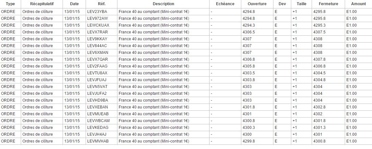Select the opening price 4299.8 cell

(x=249, y=141)
